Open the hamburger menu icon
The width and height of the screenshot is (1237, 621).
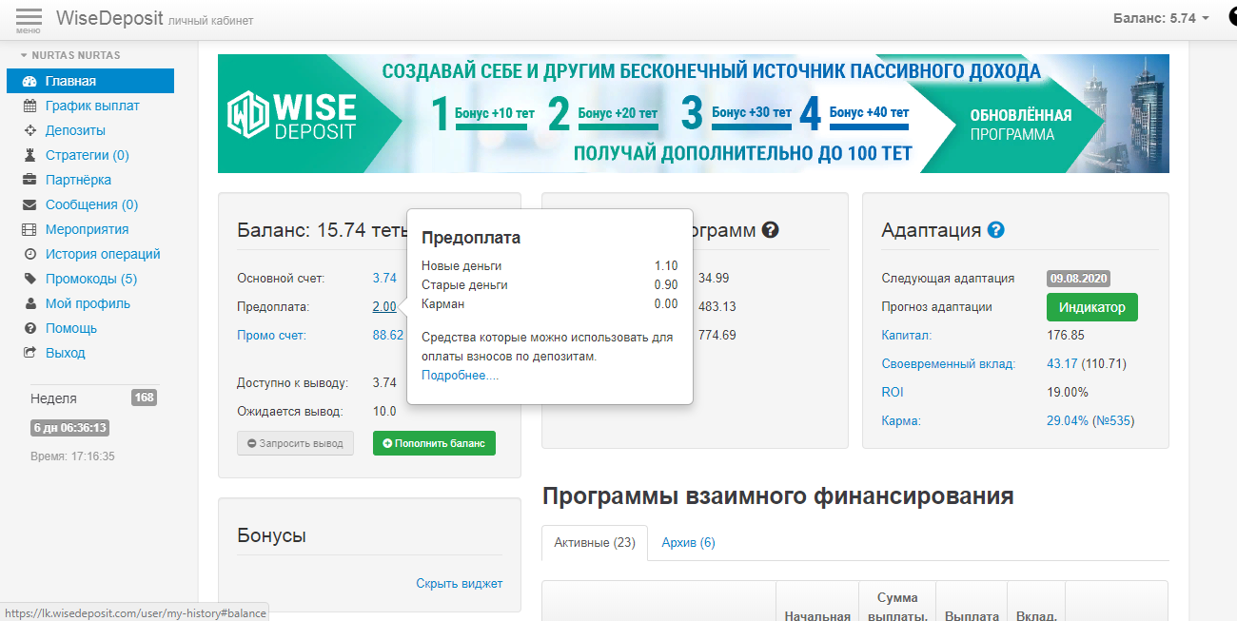pyautogui.click(x=29, y=19)
